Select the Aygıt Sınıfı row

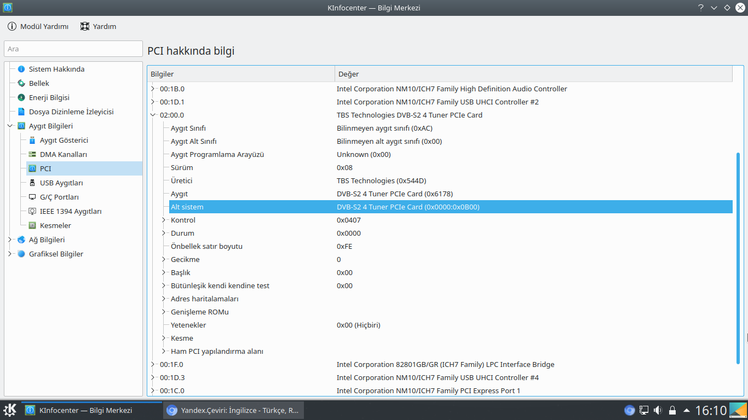[x=451, y=128]
